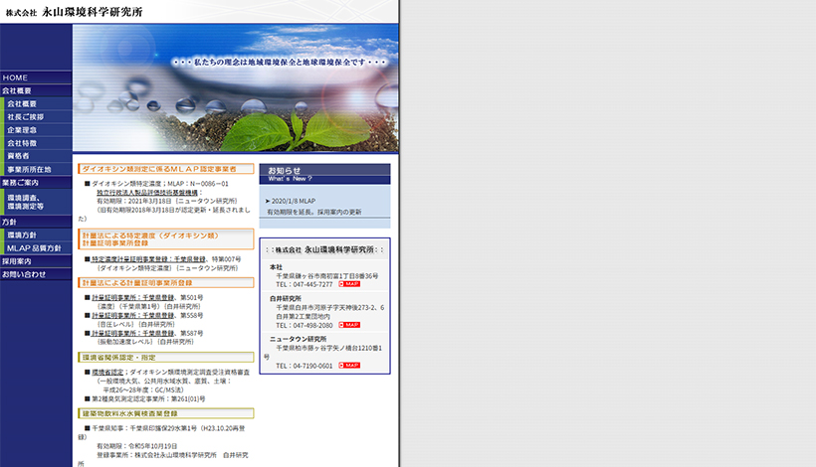Select the TEL：047-498-2080 text

point(304,325)
